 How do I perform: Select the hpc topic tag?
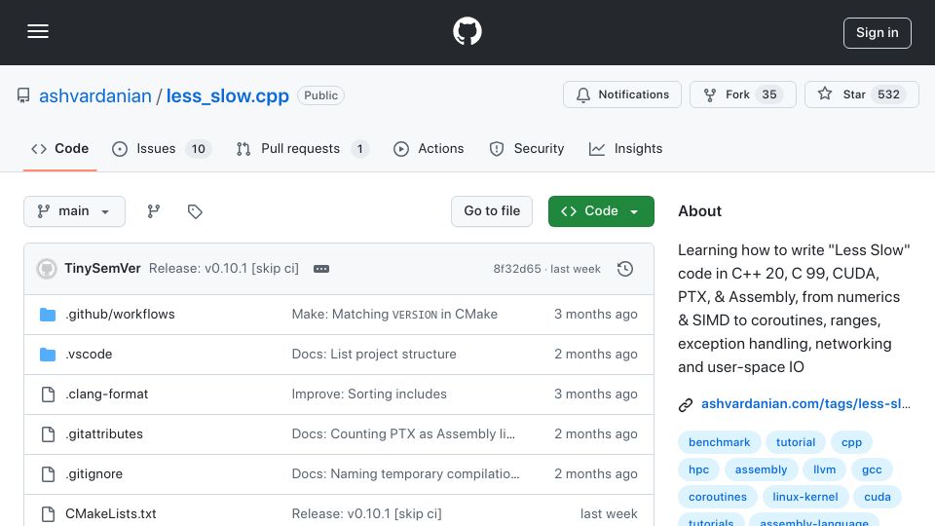pos(699,470)
